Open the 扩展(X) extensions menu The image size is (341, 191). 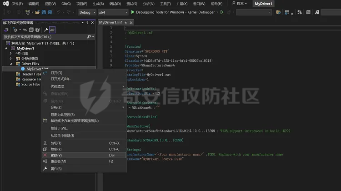click(x=182, y=4)
